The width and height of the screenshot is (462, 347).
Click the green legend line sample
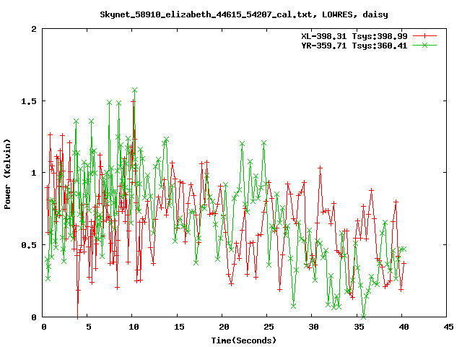[424, 45]
